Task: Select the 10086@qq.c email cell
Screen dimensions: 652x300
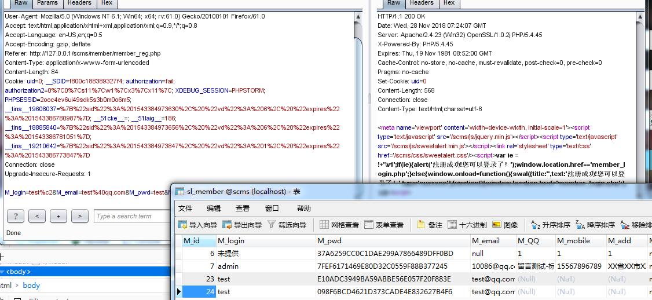Action: coord(493,266)
